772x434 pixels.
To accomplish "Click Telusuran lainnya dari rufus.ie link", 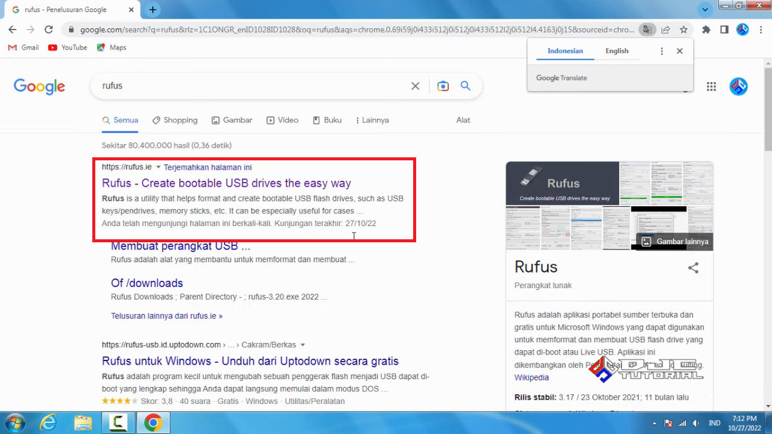I will click(166, 316).
